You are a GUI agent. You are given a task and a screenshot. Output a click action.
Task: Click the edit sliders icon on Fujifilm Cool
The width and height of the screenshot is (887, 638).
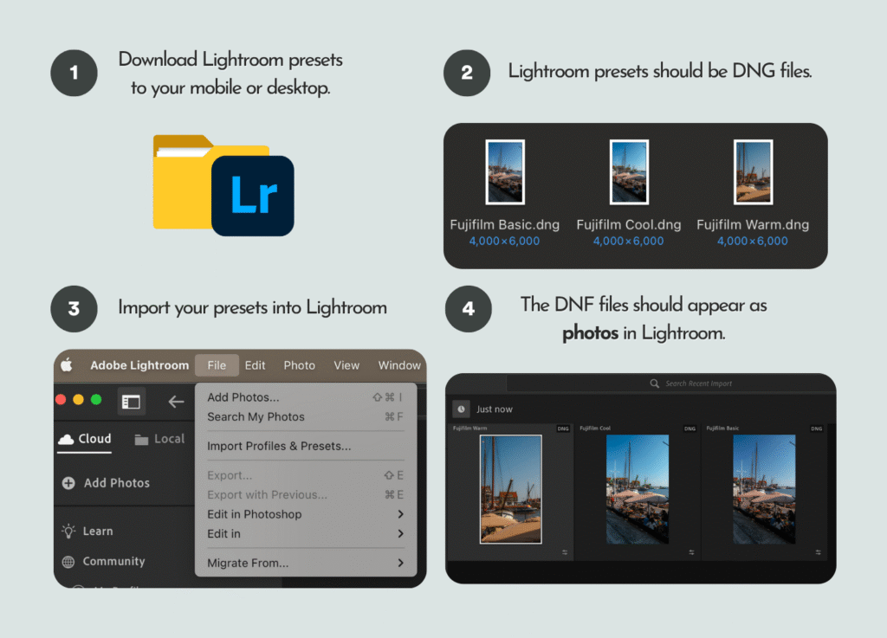[x=691, y=551]
